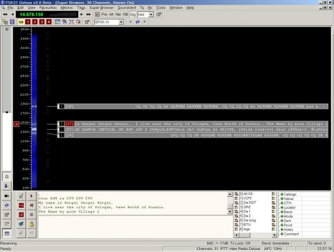Click the blue swap arrows in toolbar
The width and height of the screenshot is (334, 252).
tap(138, 22)
